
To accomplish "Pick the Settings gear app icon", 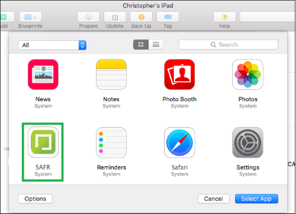I will pyautogui.click(x=247, y=142).
